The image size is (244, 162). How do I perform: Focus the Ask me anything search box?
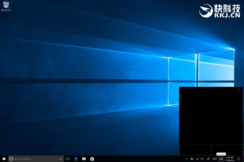(36, 159)
